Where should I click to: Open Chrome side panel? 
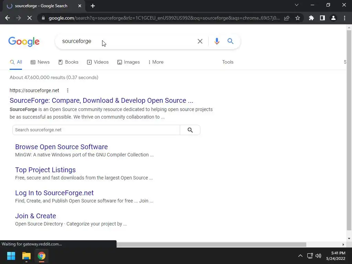click(322, 18)
